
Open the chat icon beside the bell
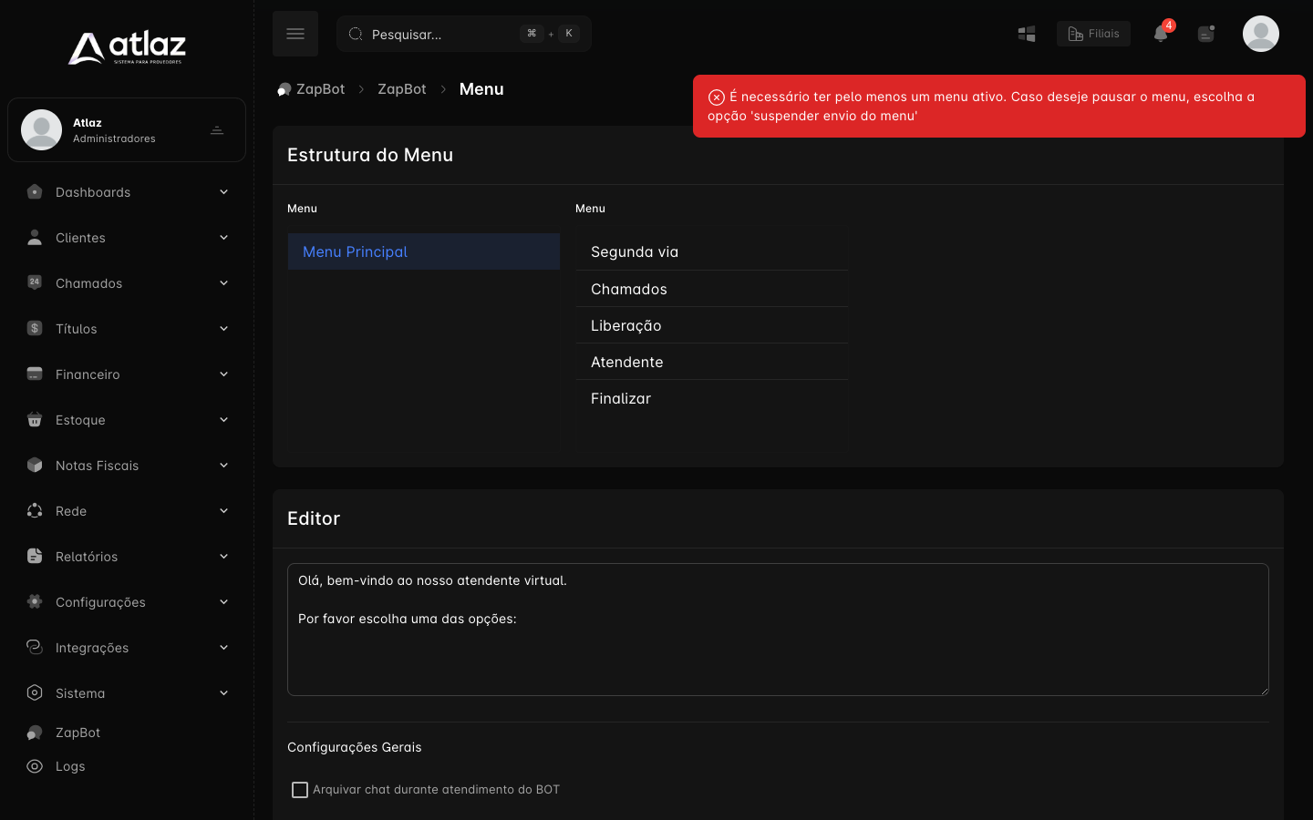1206,34
